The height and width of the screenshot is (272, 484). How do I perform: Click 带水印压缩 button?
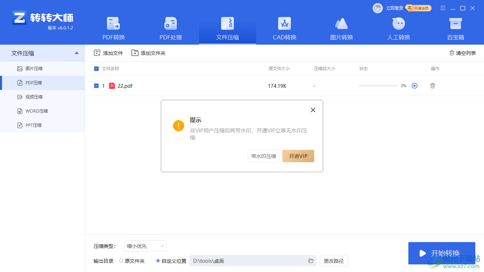coord(264,156)
